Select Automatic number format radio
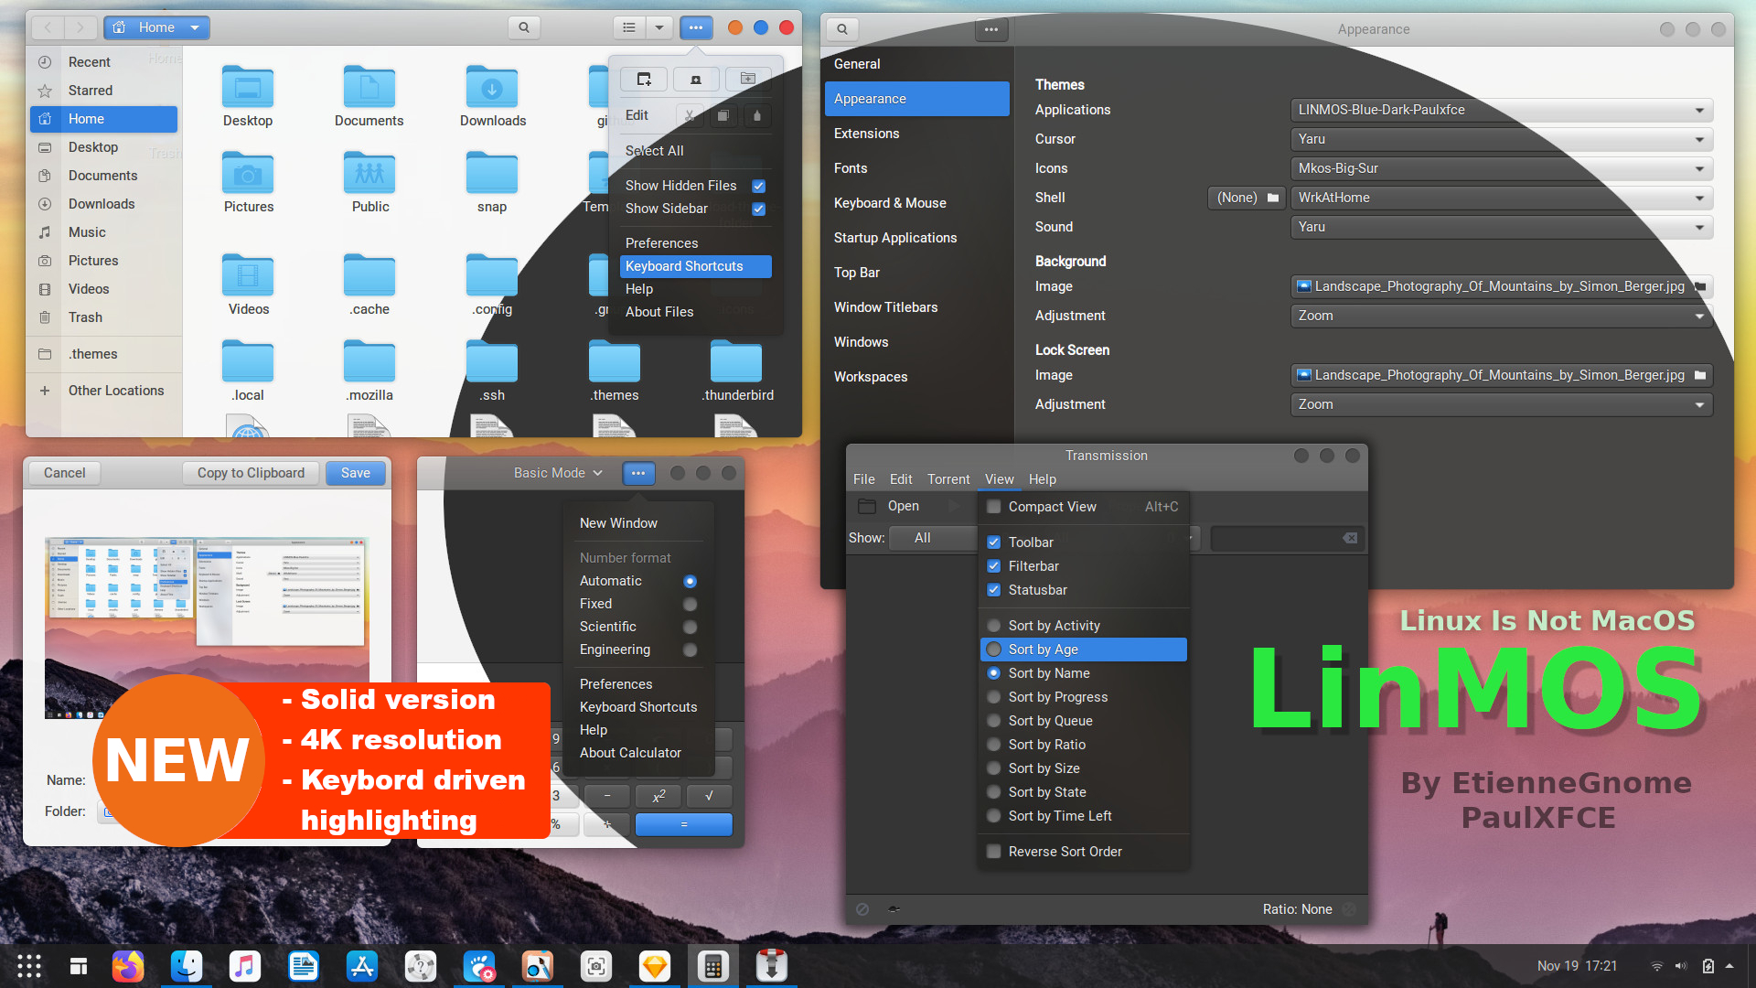Screen dimensions: 1756x988 point(690,581)
